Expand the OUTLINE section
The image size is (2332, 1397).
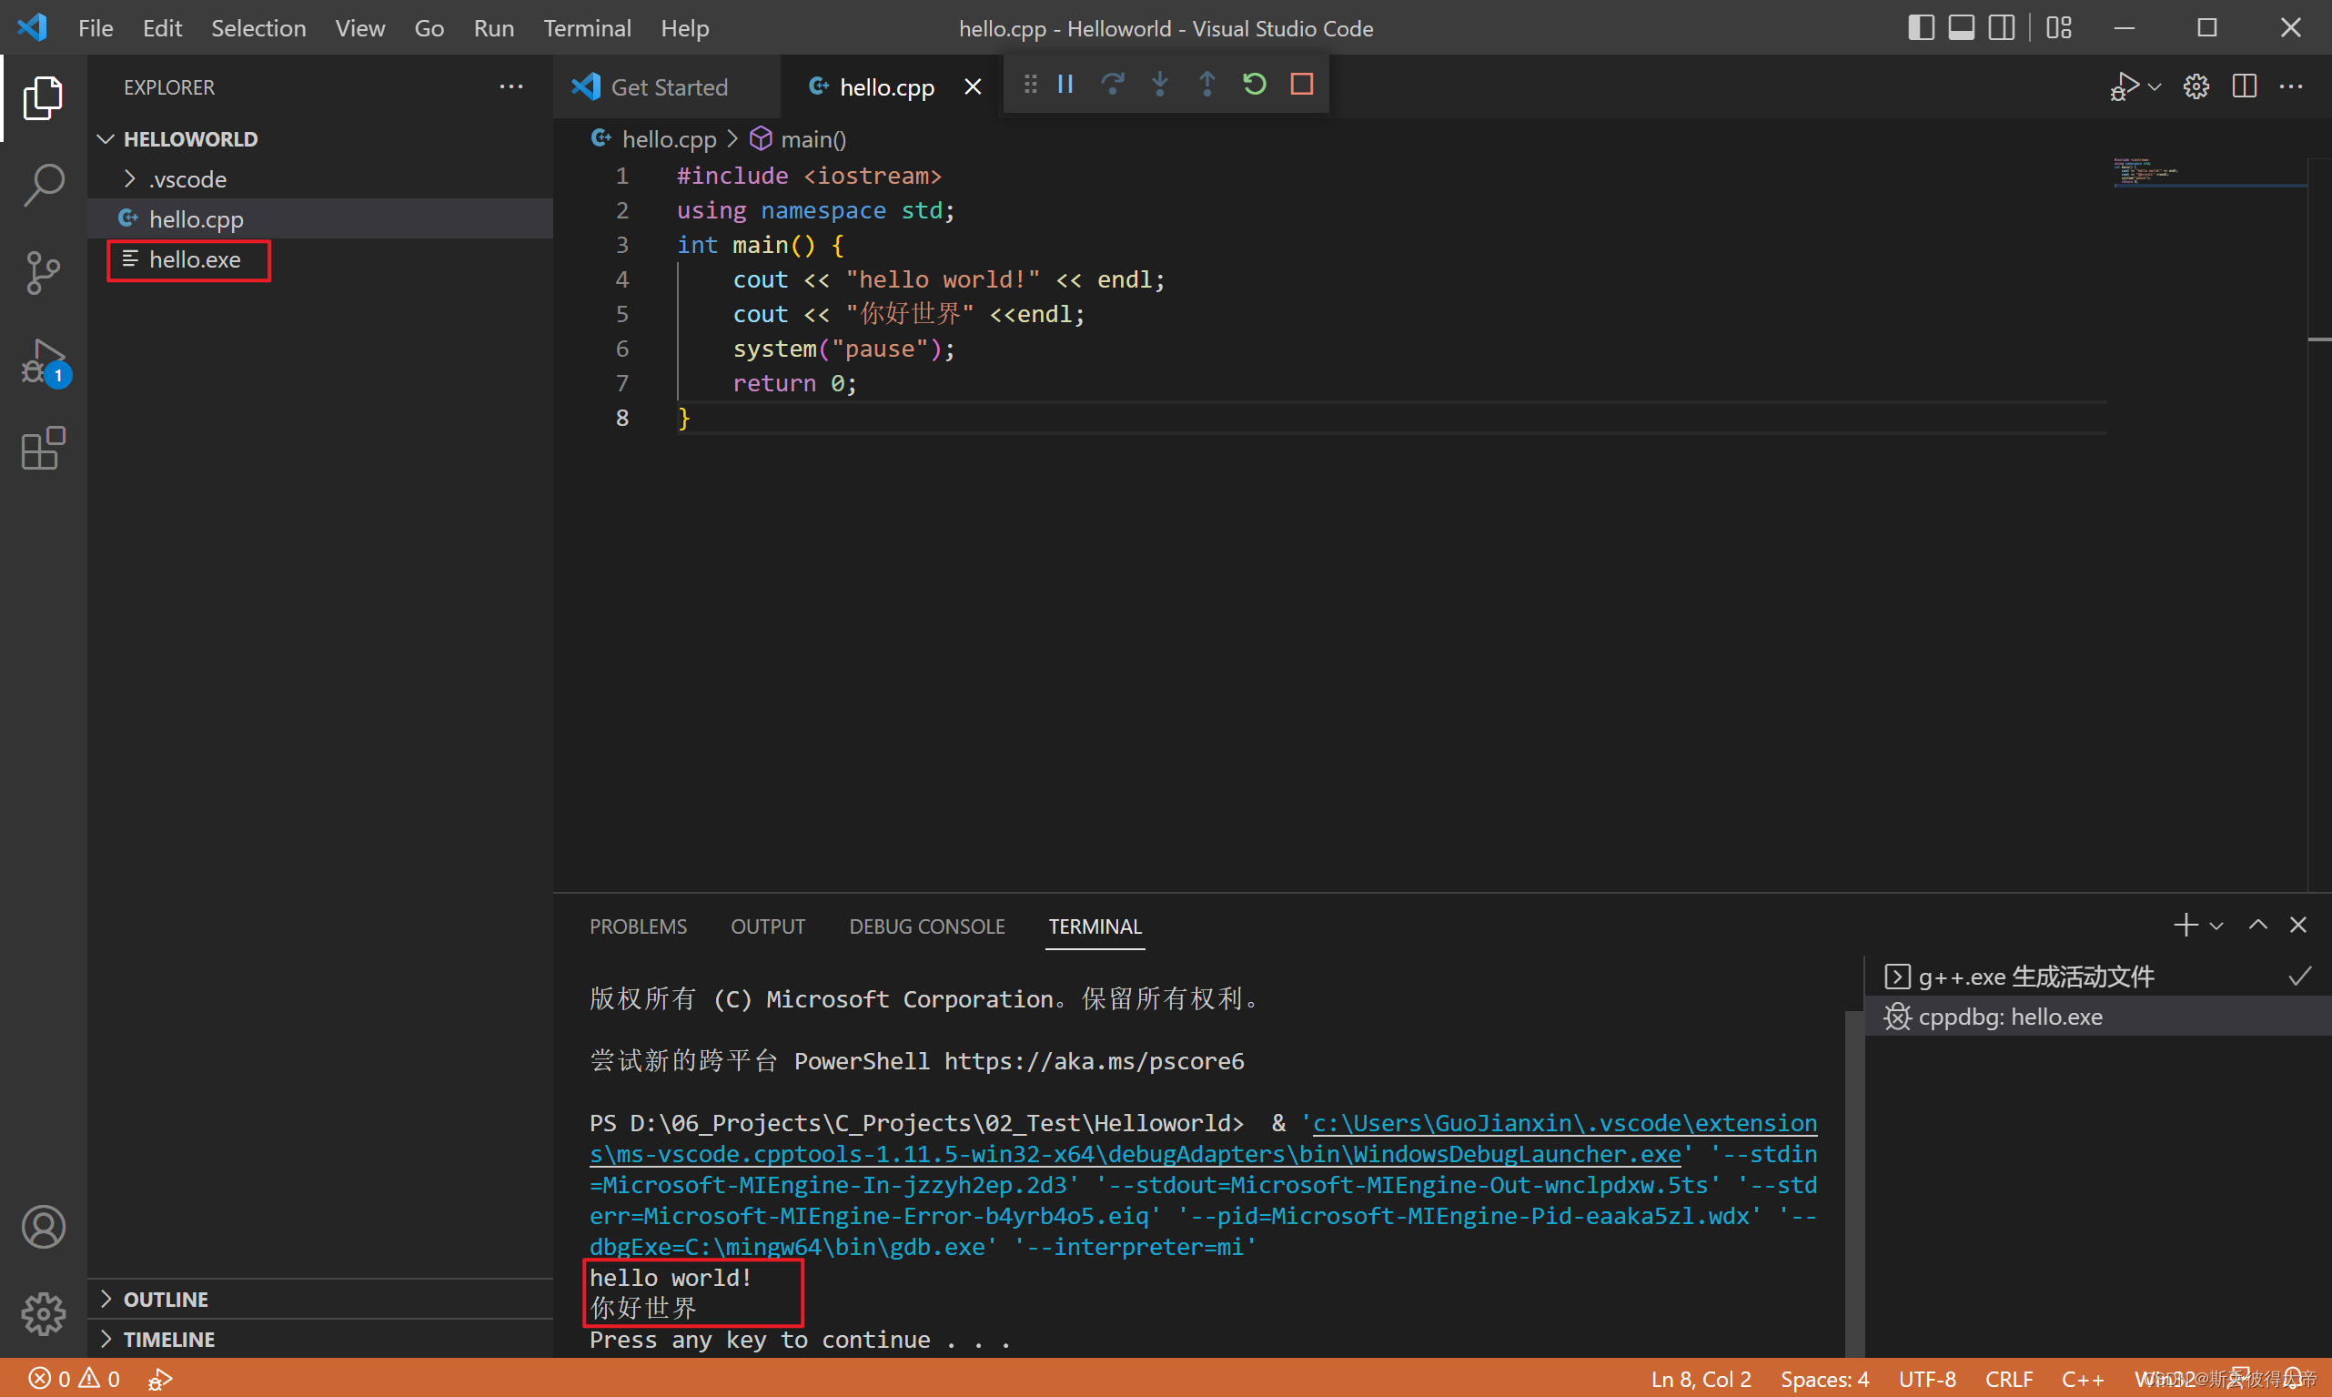point(320,1299)
